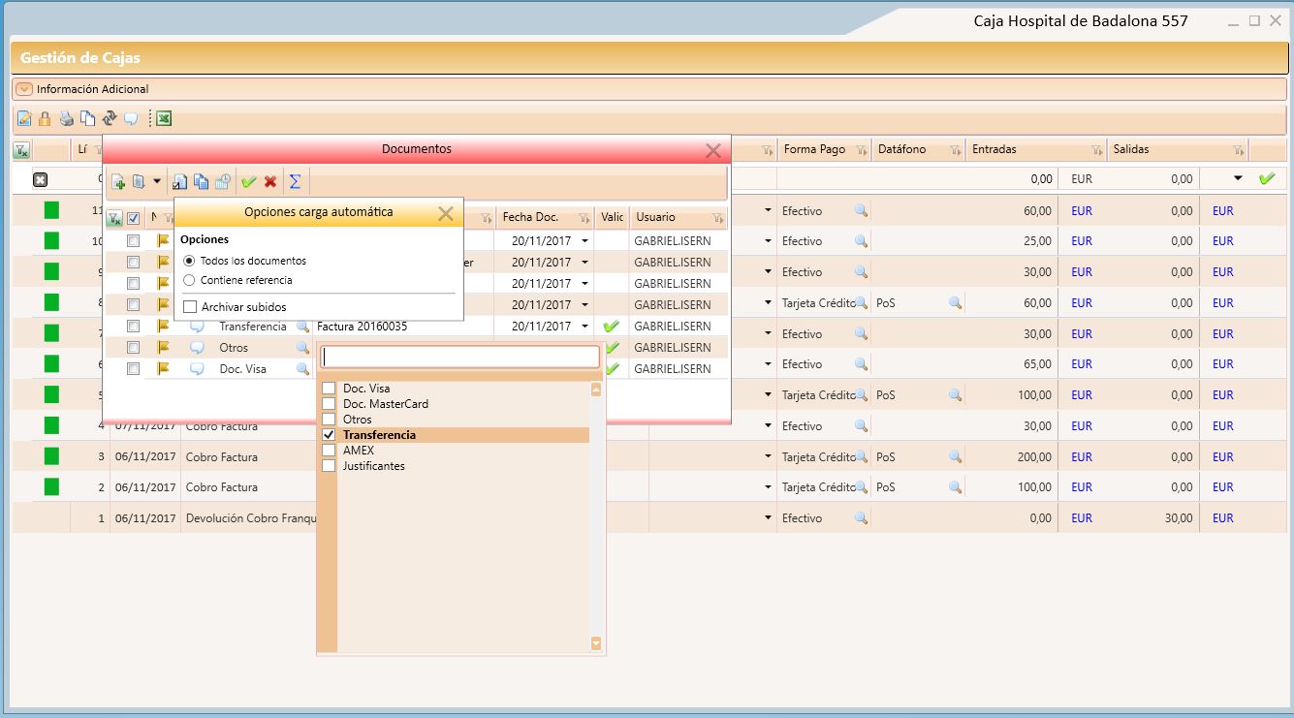The height and width of the screenshot is (718, 1294).
Task: Click the black X cancel icon in new entry row
Action: click(x=40, y=179)
